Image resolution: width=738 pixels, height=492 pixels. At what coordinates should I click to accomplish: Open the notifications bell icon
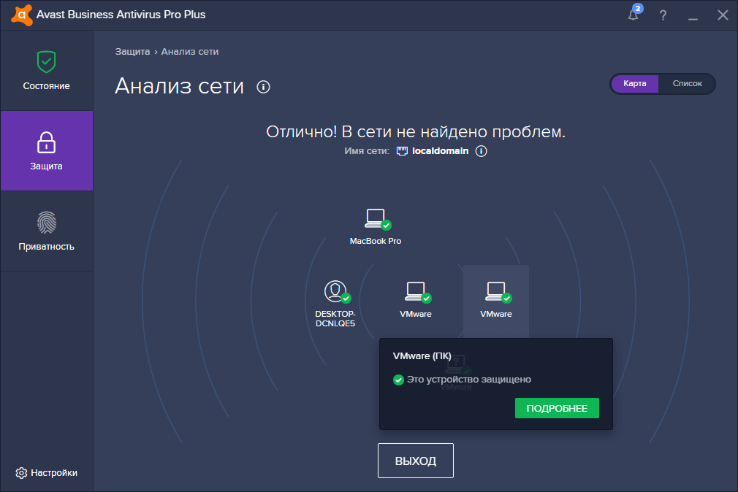click(x=634, y=15)
